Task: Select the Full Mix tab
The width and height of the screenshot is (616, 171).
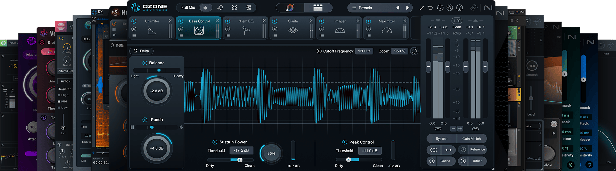Action: click(x=188, y=8)
